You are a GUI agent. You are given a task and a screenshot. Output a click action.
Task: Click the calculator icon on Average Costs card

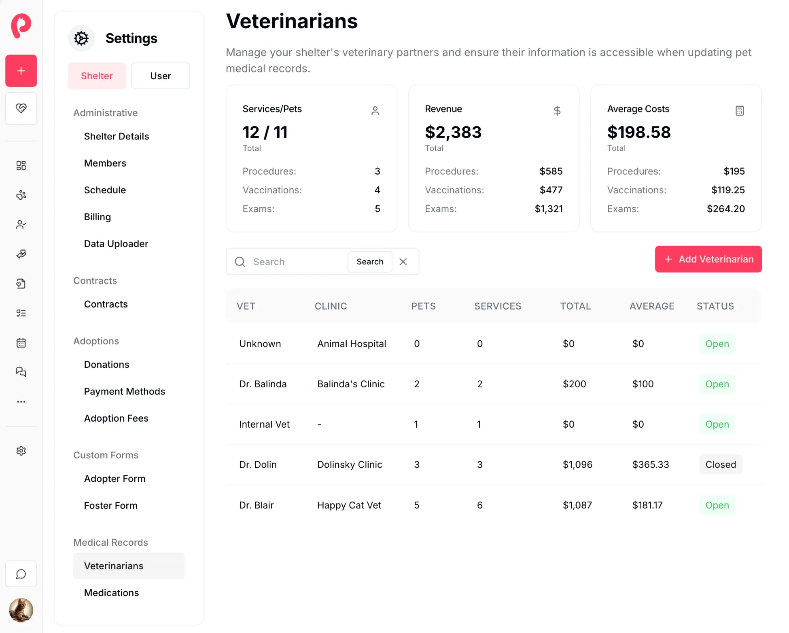(740, 111)
